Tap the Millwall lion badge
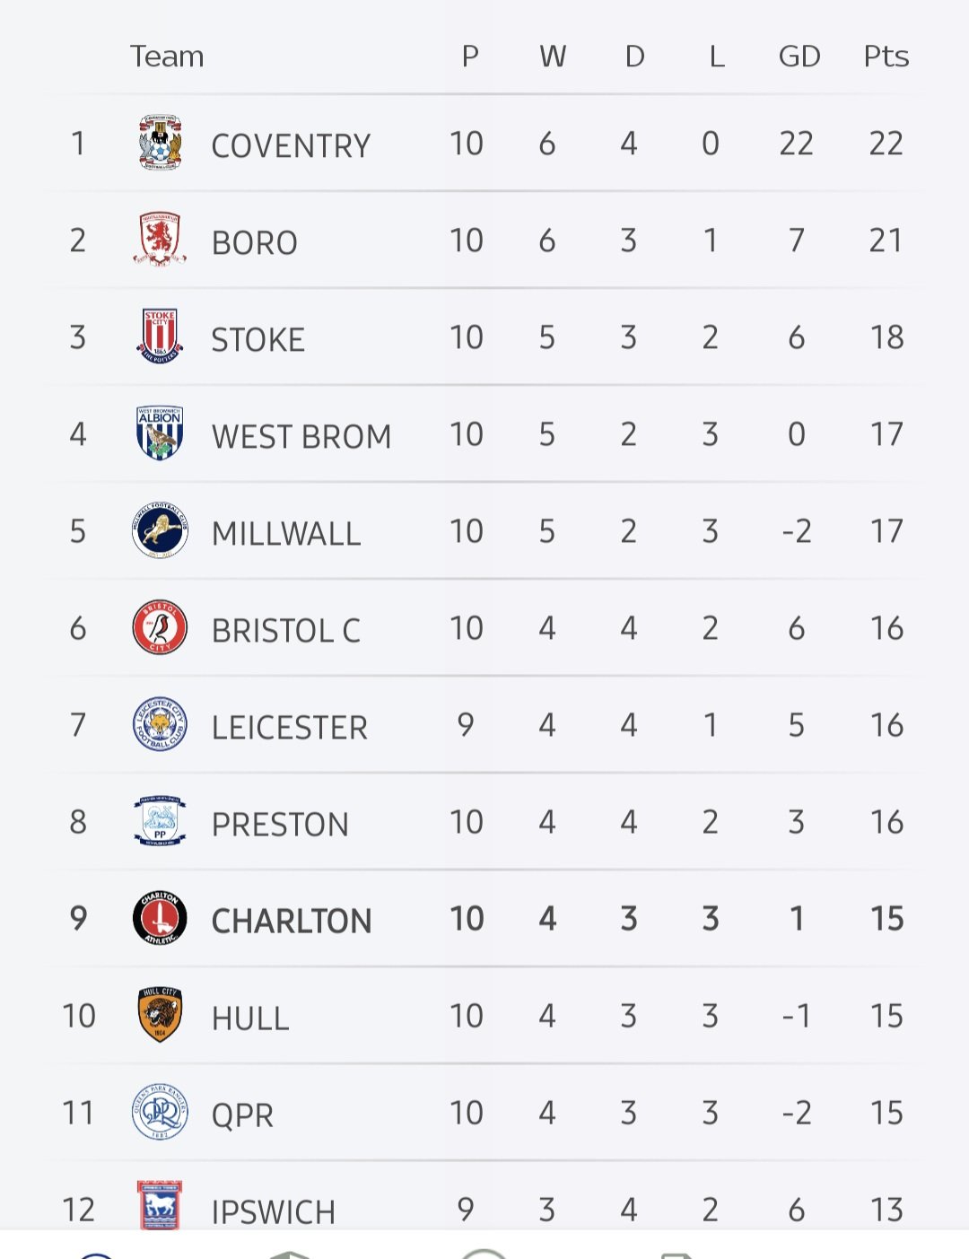 pyautogui.click(x=160, y=530)
